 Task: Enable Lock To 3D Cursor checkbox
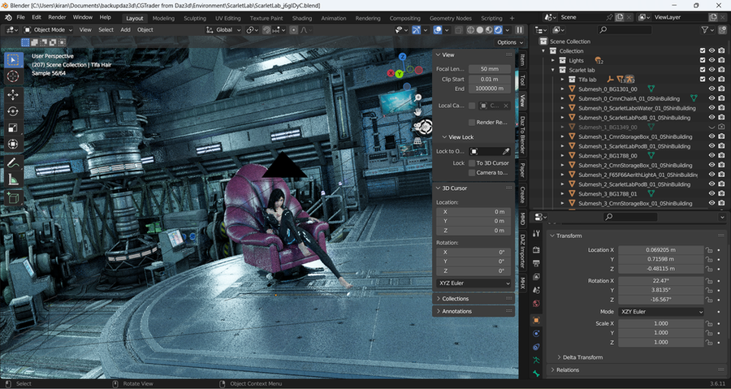[471, 163]
